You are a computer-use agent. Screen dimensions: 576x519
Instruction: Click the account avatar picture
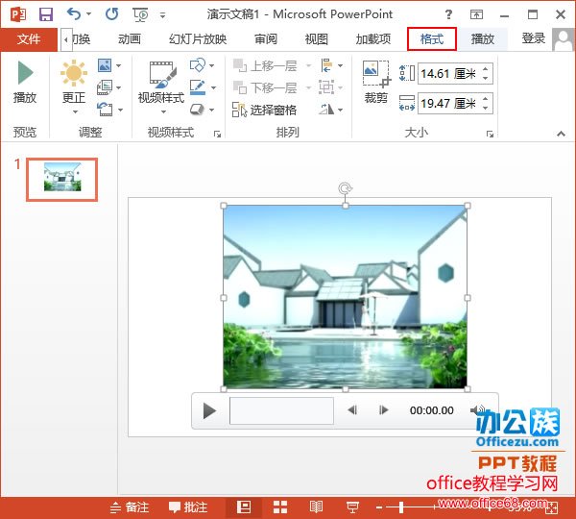pyautogui.click(x=564, y=39)
